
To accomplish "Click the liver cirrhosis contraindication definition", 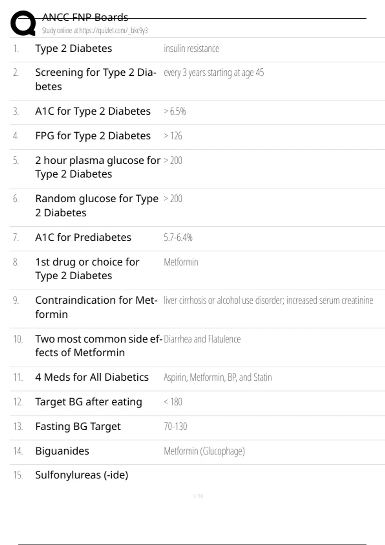I will pyautogui.click(x=268, y=300).
